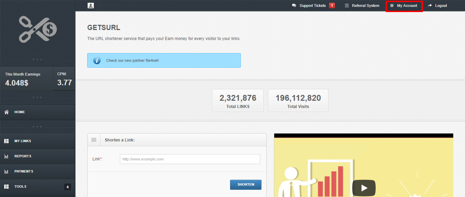
Task: Click the Support Tickets speech bubble icon
Action: pos(294,6)
